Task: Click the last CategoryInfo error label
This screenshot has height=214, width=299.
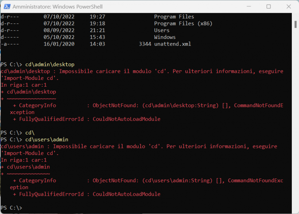Action: click(x=37, y=180)
